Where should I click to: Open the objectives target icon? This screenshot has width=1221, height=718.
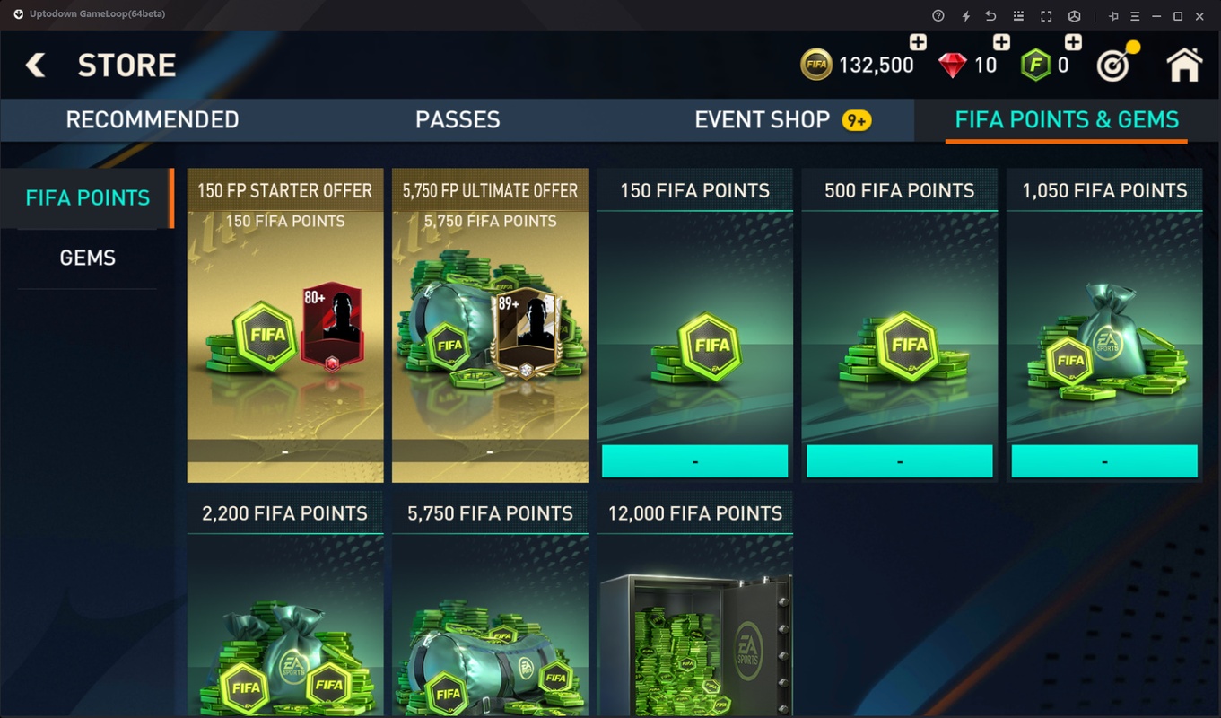pyautogui.click(x=1117, y=63)
